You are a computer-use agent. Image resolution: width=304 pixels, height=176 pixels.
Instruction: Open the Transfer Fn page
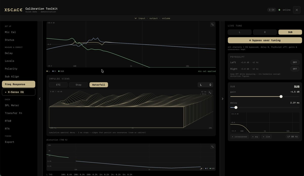pyautogui.click(x=13, y=113)
